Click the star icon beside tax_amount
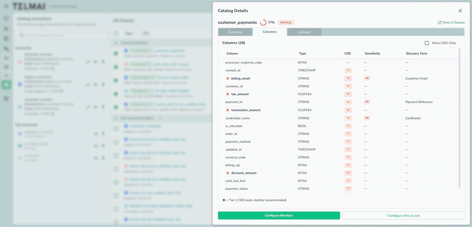Screen dimensions: 472x227 point(228,94)
